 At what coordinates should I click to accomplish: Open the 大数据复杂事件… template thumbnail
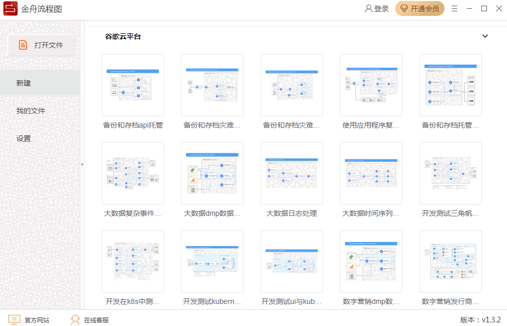pos(133,173)
